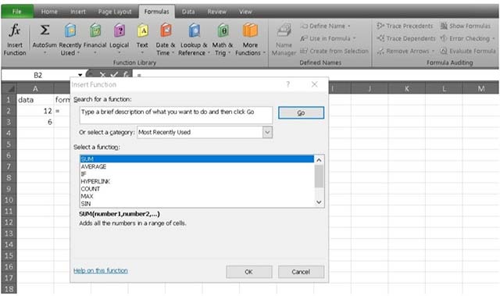Open the Financial functions book icon

coord(95,30)
